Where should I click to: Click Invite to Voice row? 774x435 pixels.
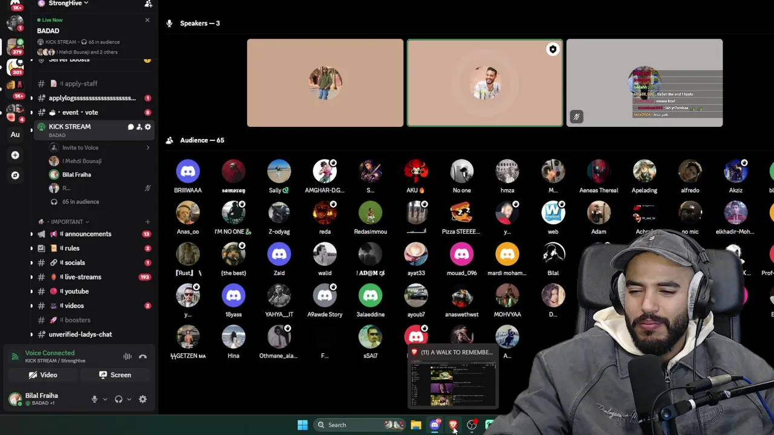point(100,147)
